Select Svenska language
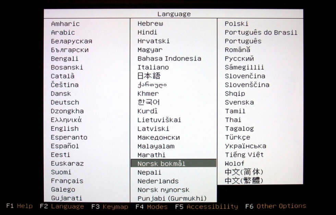This screenshot has height=215, width=336. tap(239, 102)
